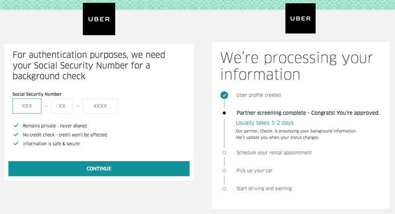395x214 pixels.
Task: Click the "Social Security Number" field label
Action: (x=37, y=94)
